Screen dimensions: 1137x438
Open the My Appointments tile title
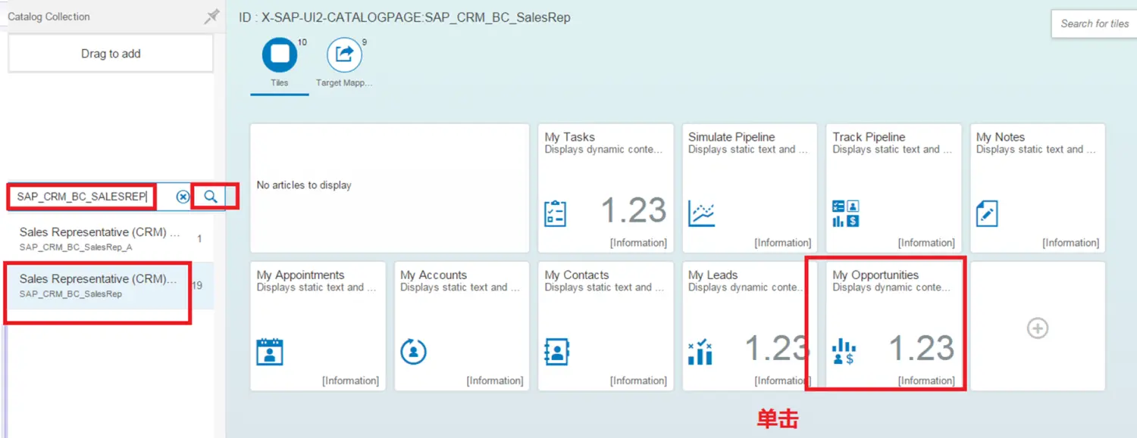300,275
